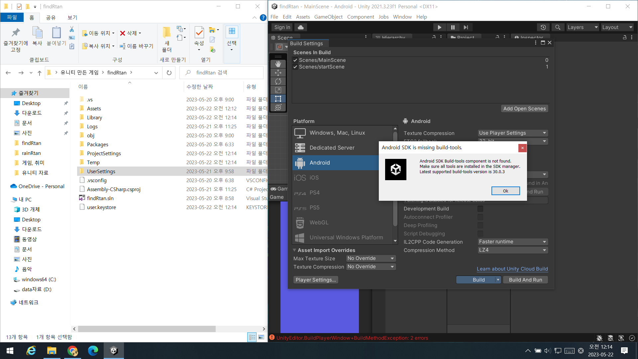Click the Unity step forward button

click(466, 27)
